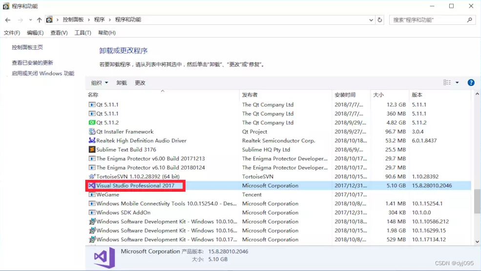Click size value 4.82 GB
The height and width of the screenshot is (271, 481).
396,123
